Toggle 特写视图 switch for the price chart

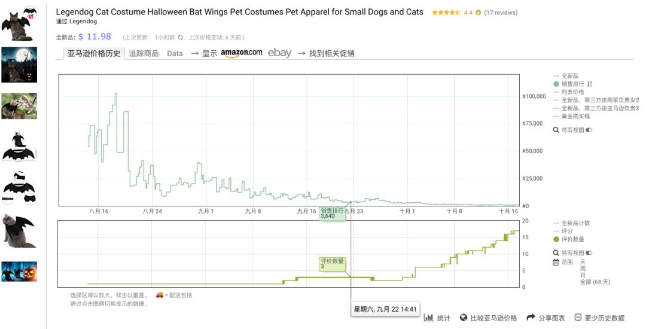point(589,130)
